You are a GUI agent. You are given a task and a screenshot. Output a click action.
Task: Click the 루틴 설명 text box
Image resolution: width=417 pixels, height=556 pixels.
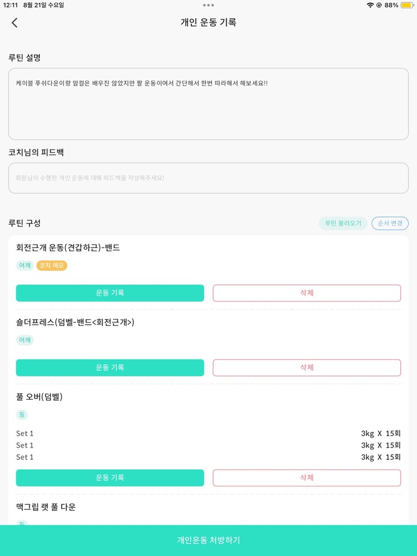[209, 104]
